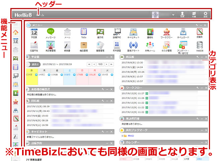Collapse the ワークフロー panel with its minimize button
Image resolution: width=217 pixels, height=161 pixels.
click(202, 88)
